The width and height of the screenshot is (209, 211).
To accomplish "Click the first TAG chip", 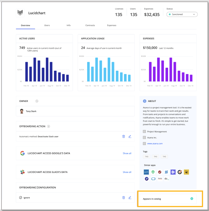I will [146, 157].
